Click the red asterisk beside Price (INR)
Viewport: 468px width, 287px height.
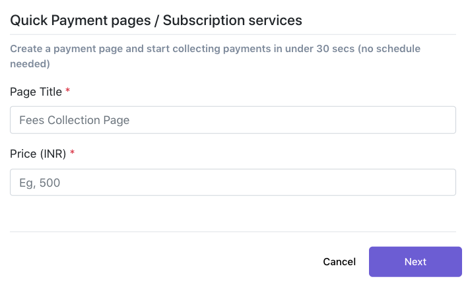click(73, 154)
